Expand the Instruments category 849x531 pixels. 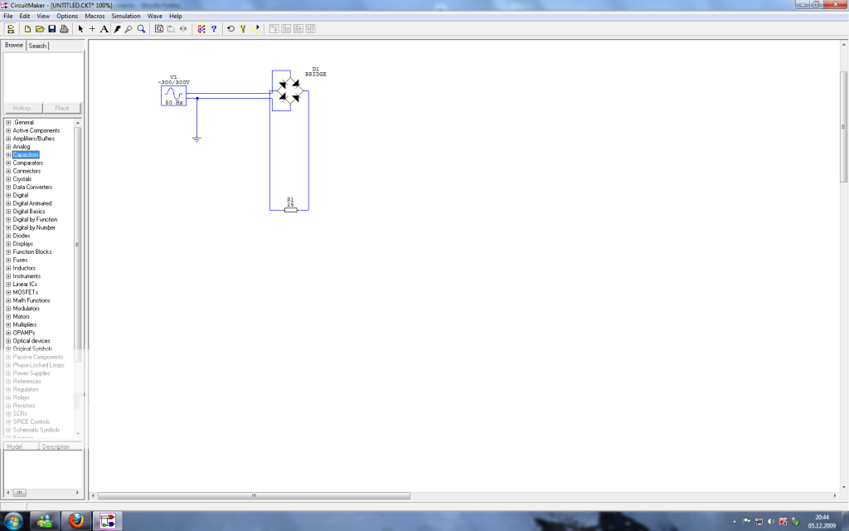(x=8, y=276)
